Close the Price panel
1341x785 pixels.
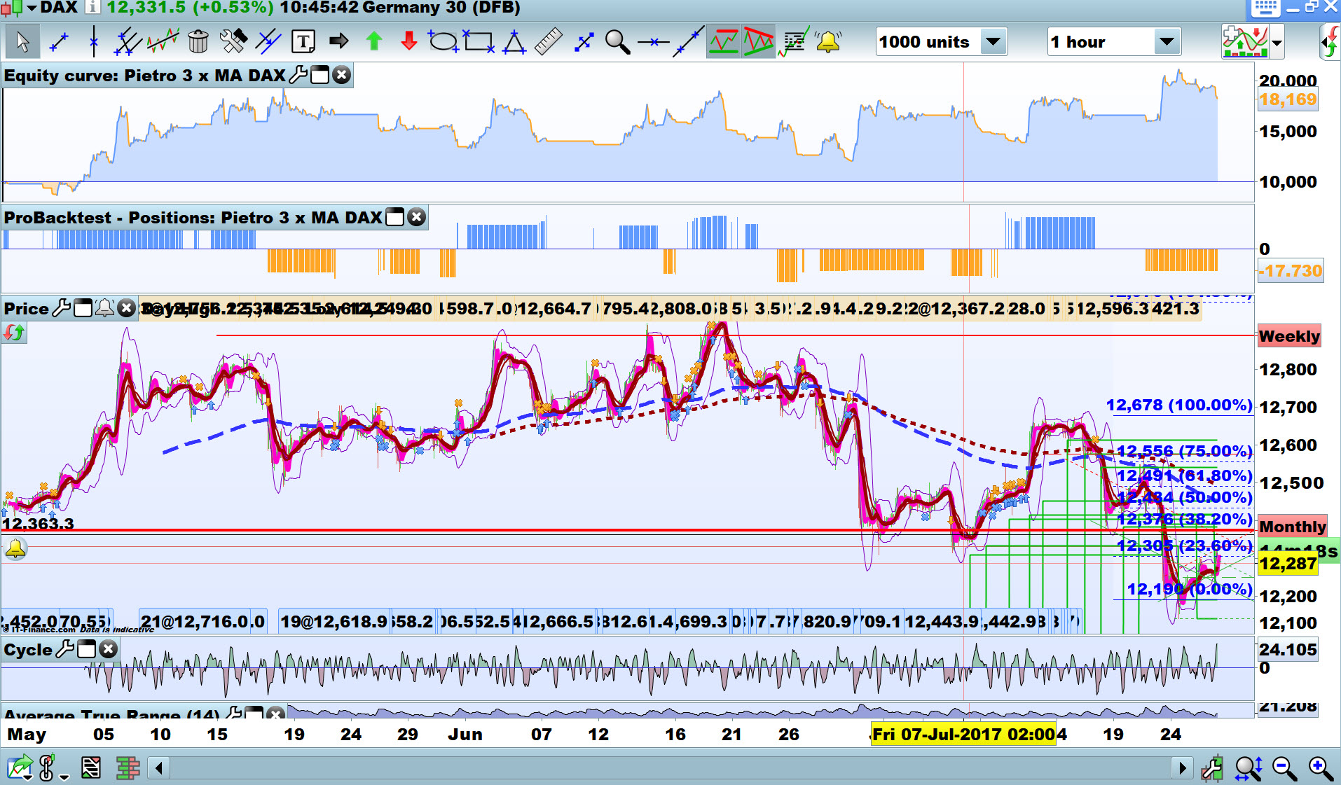click(x=126, y=308)
